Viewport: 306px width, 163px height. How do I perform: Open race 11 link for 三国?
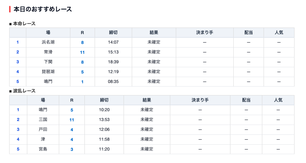click(72, 120)
